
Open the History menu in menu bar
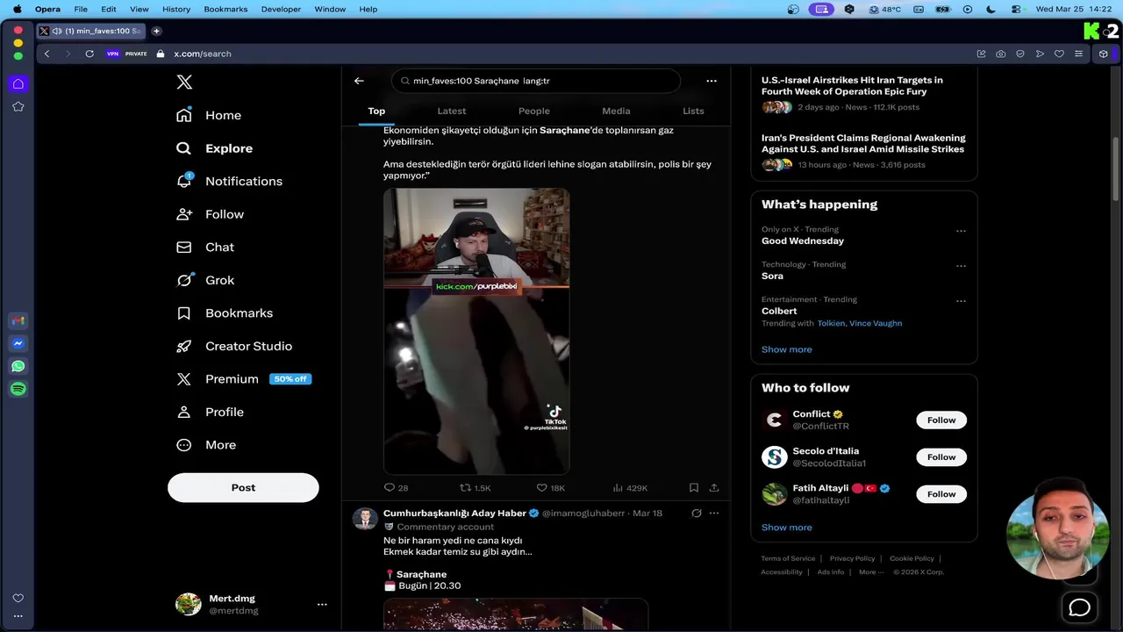176,9
